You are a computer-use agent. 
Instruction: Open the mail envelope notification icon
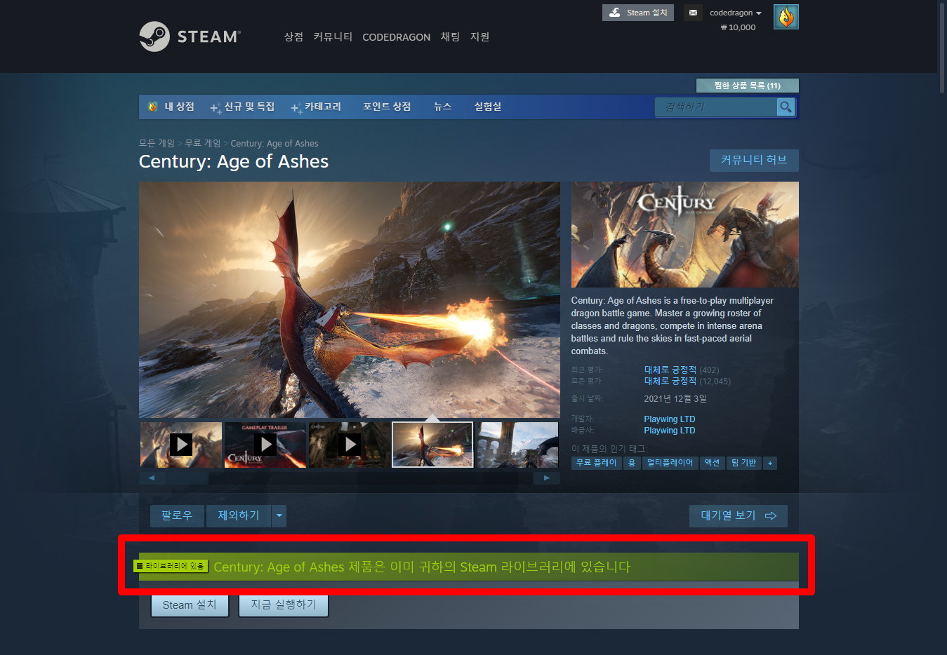pyautogui.click(x=693, y=13)
